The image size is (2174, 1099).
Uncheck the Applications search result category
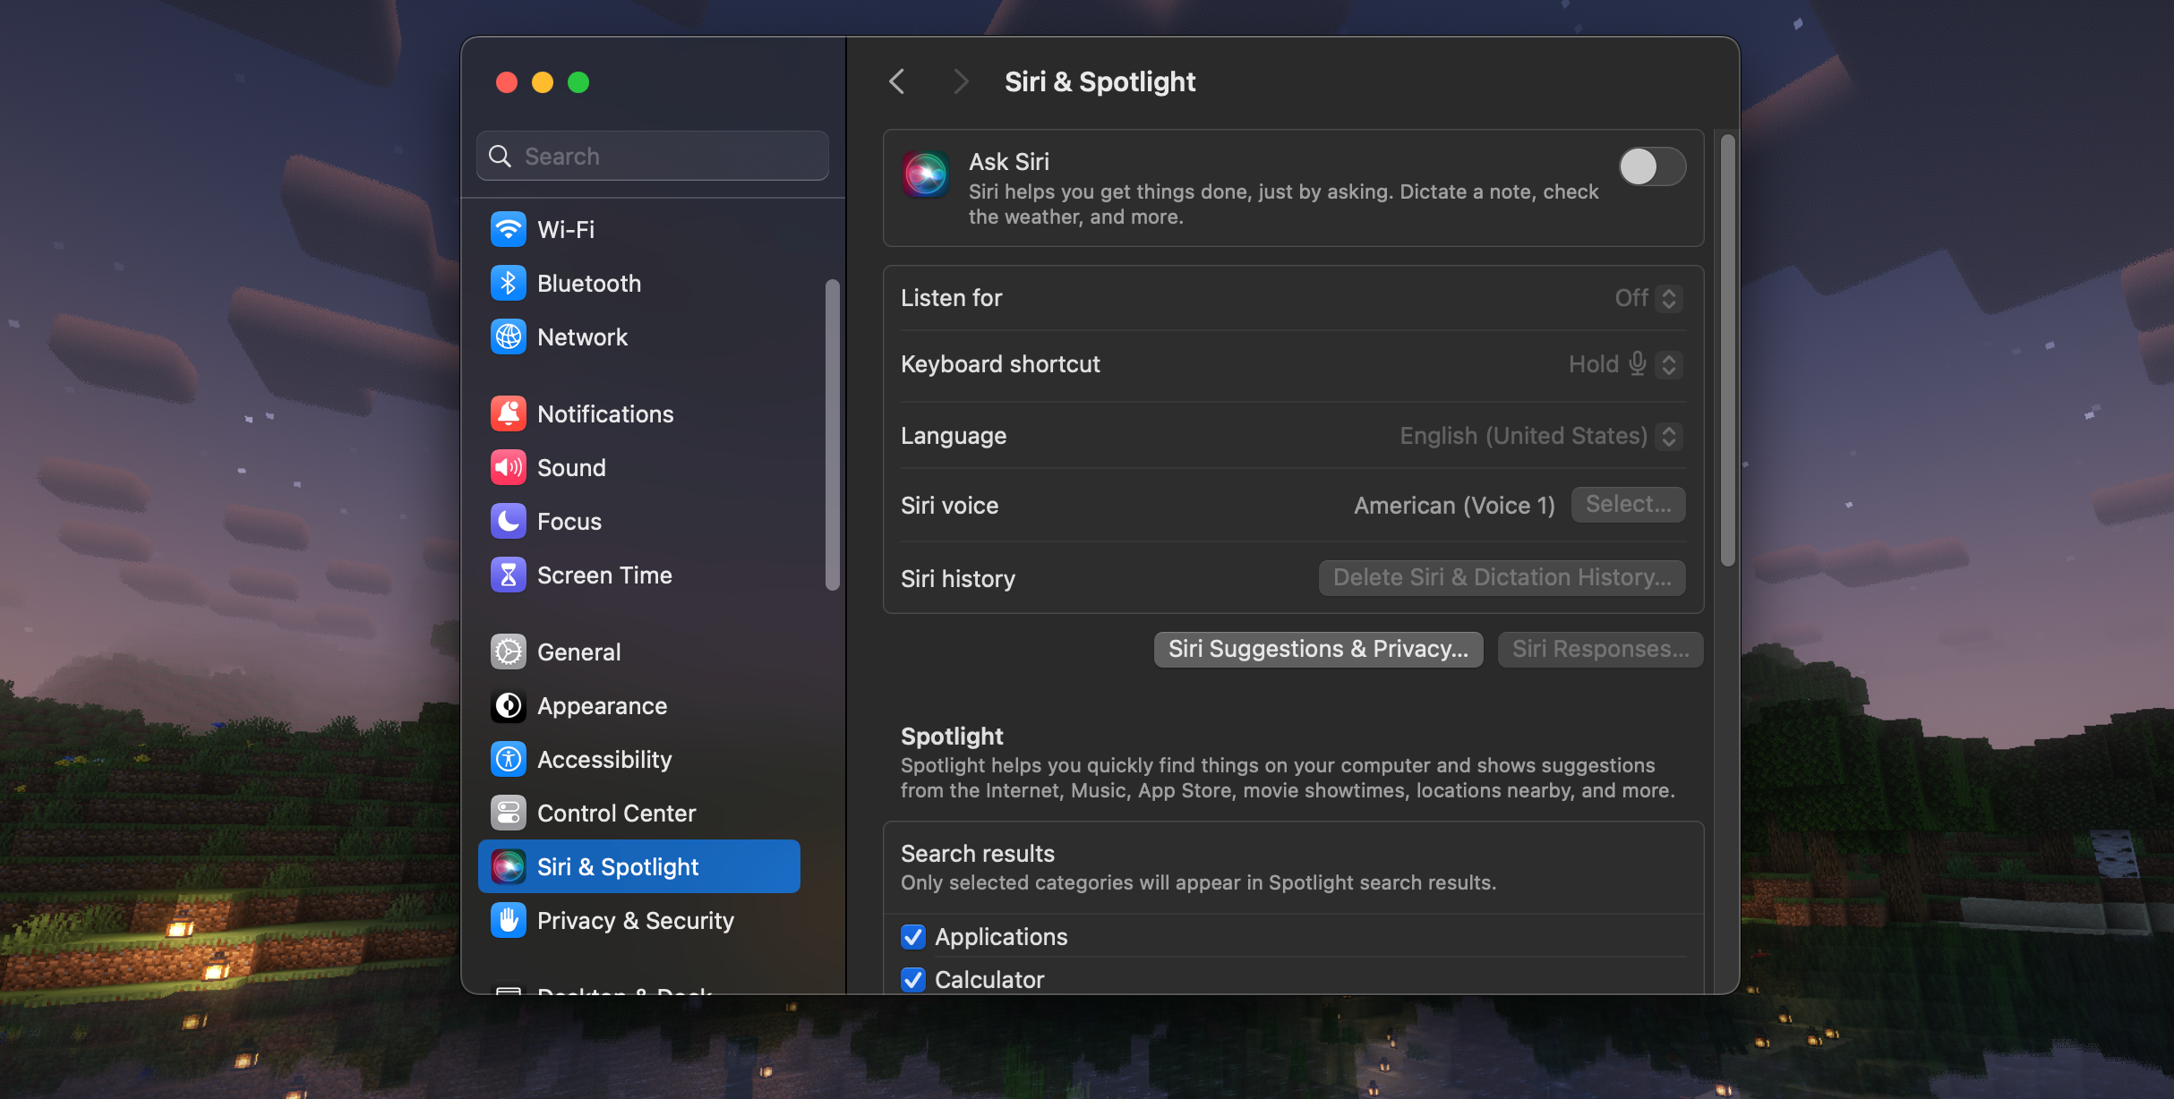pyautogui.click(x=912, y=936)
